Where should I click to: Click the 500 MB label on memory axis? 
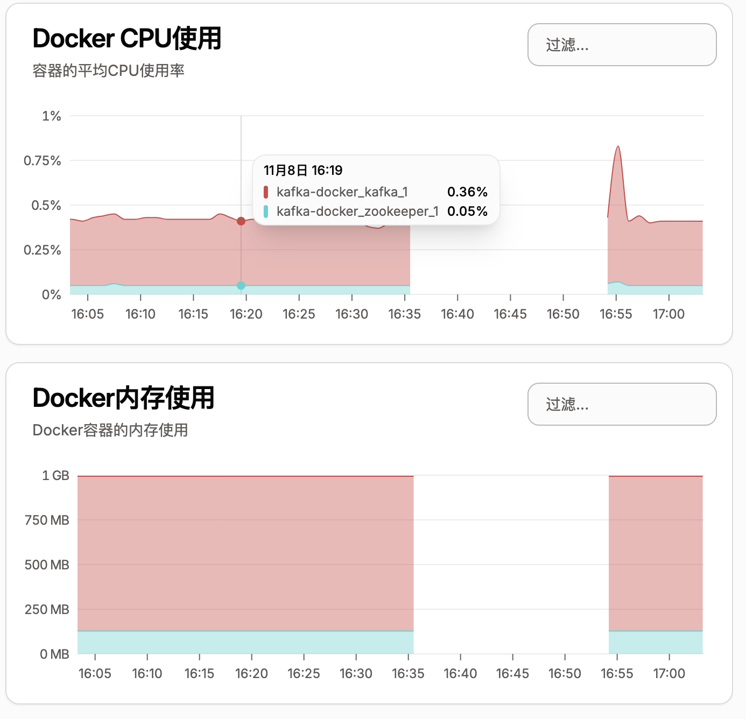[47, 565]
